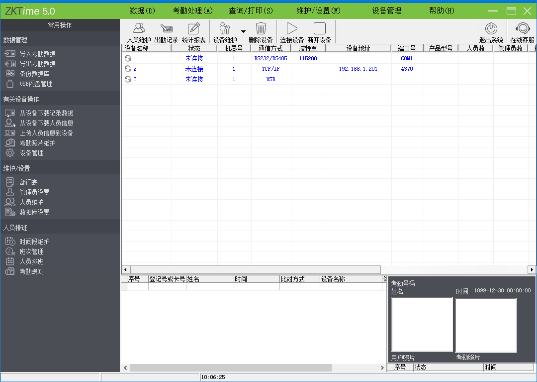Open 统计报表 toolbar icon
Viewport: 537px width, 382px height.
pos(193,29)
